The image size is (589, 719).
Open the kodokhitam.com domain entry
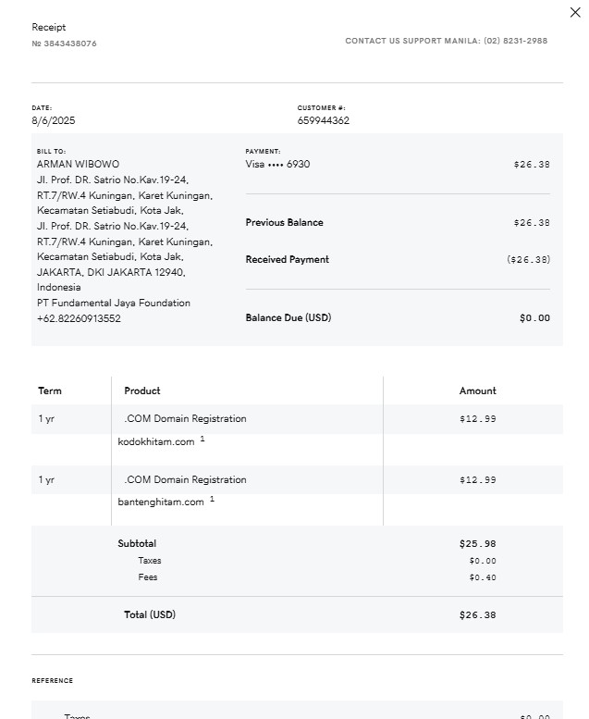tap(156, 441)
